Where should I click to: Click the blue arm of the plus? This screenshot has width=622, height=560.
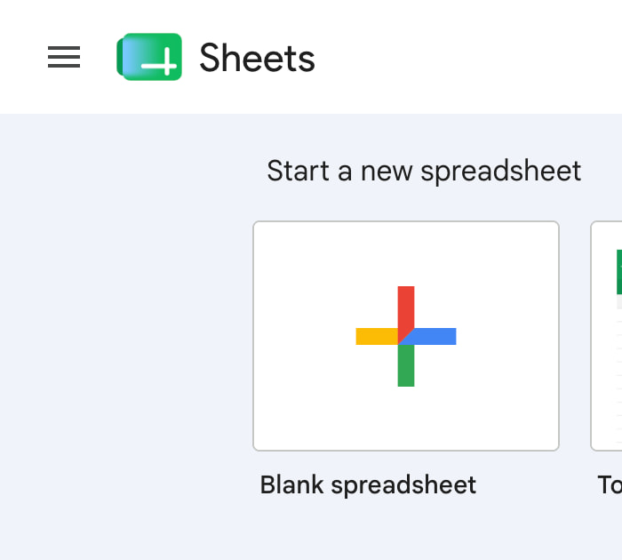(x=435, y=336)
